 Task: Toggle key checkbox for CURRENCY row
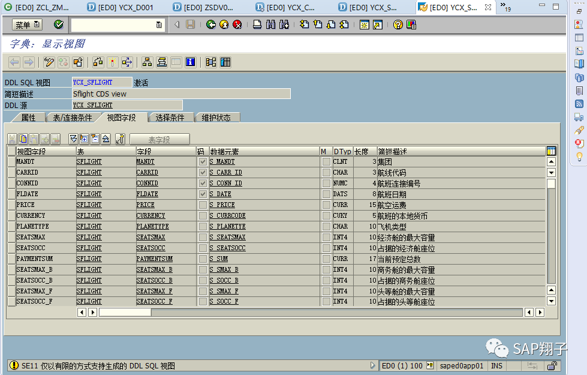[203, 216]
